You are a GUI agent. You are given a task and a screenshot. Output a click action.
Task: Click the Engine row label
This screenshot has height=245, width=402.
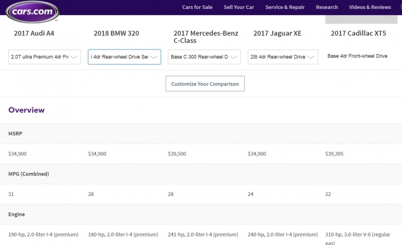click(x=16, y=214)
